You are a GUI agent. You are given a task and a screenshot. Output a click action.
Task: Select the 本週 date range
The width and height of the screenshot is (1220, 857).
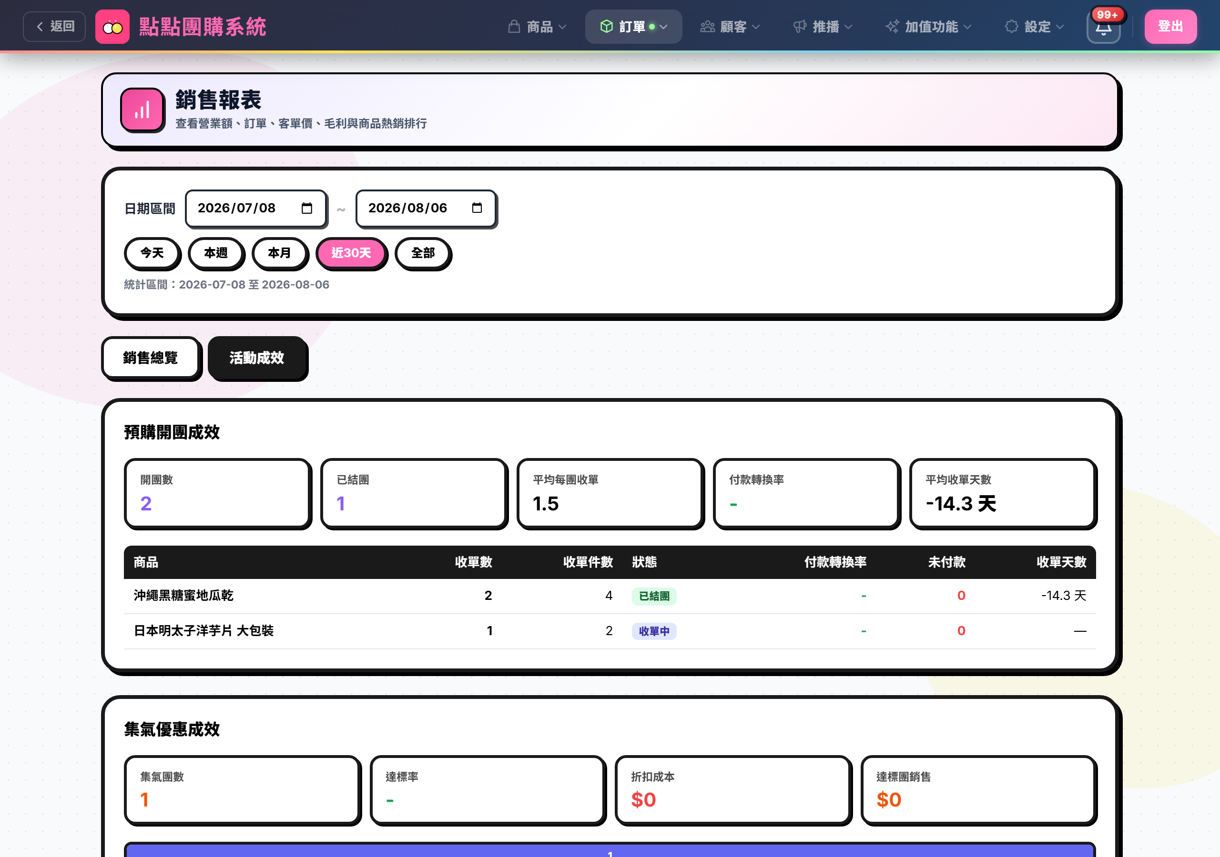(216, 253)
